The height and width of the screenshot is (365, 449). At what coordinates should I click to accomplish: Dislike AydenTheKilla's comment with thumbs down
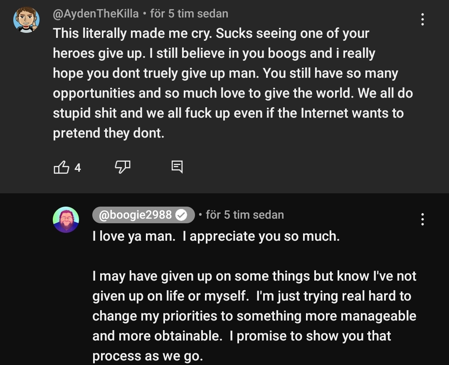pyautogui.click(x=122, y=167)
